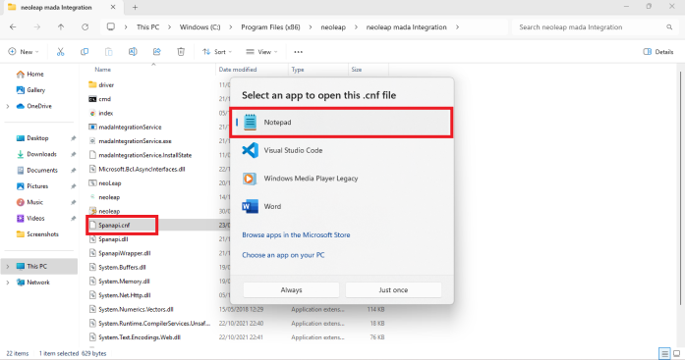Click the Rename icon in toolbar

(133, 52)
